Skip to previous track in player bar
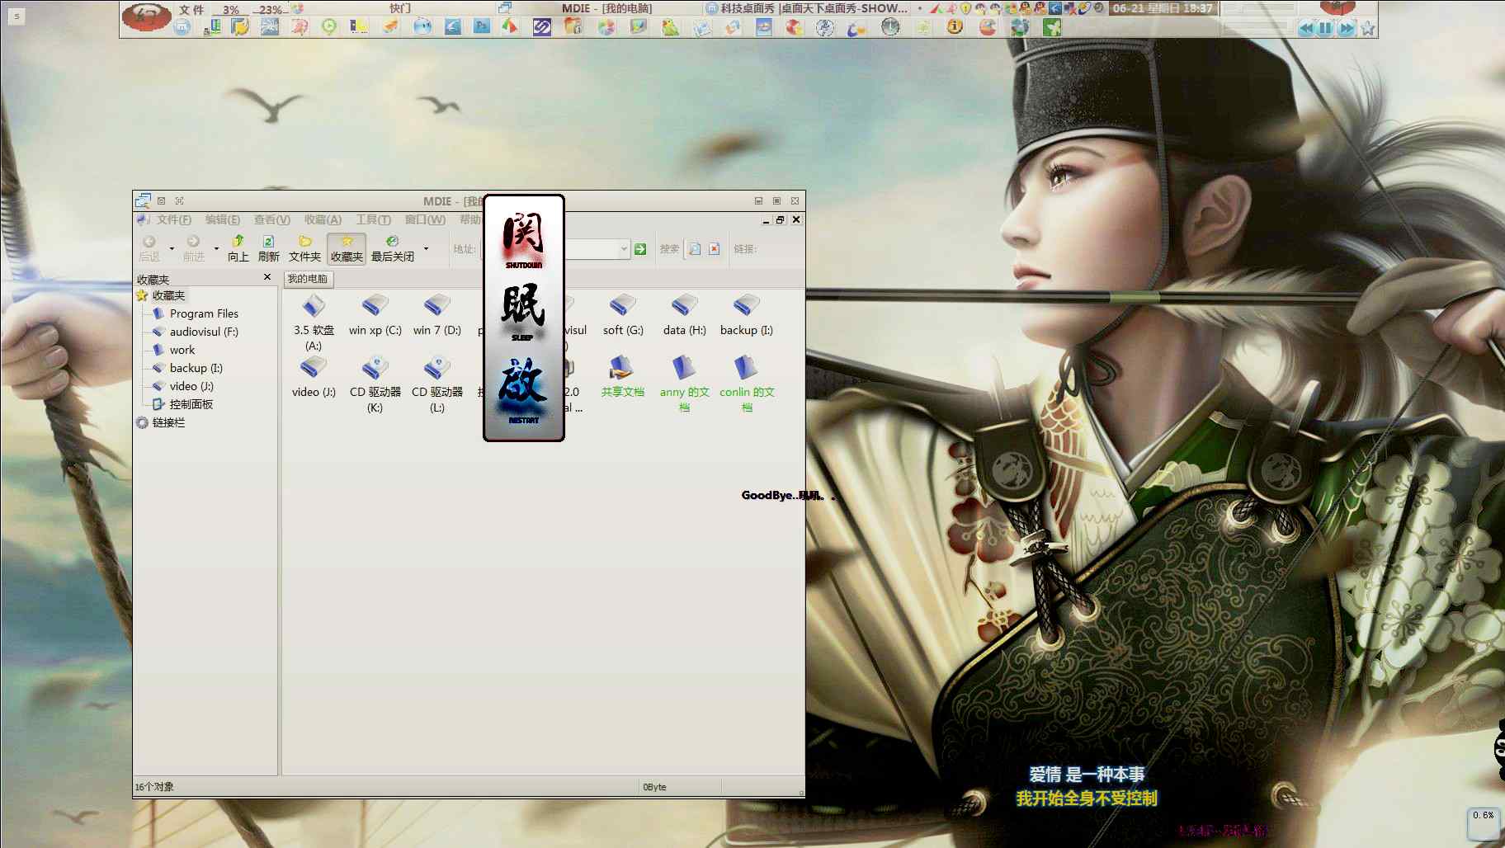The height and width of the screenshot is (848, 1505). (x=1305, y=28)
